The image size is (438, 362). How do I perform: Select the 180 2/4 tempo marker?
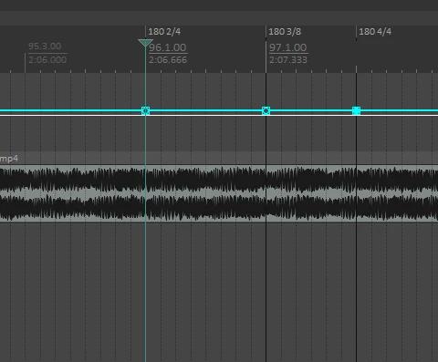coord(164,32)
